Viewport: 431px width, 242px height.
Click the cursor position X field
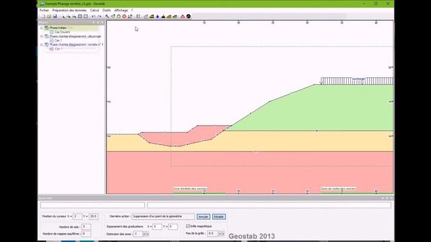coord(77,216)
